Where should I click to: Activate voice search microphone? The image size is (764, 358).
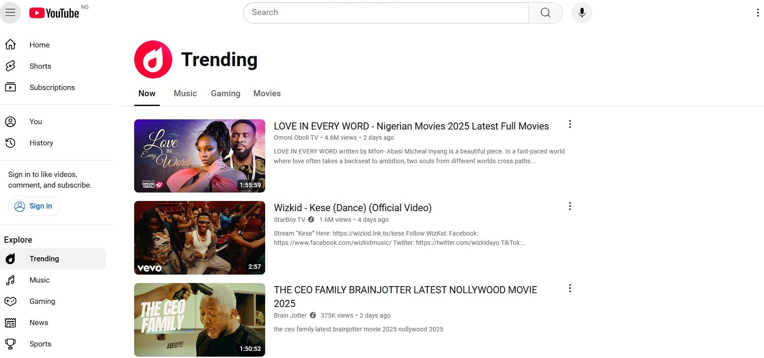point(581,13)
